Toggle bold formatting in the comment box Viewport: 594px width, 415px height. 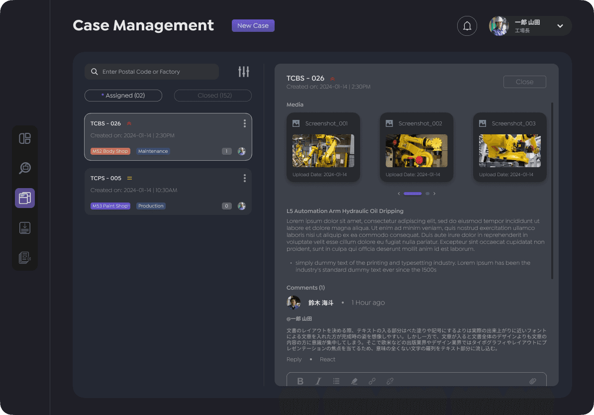(300, 381)
